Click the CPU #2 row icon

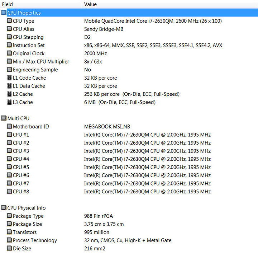click(9, 143)
